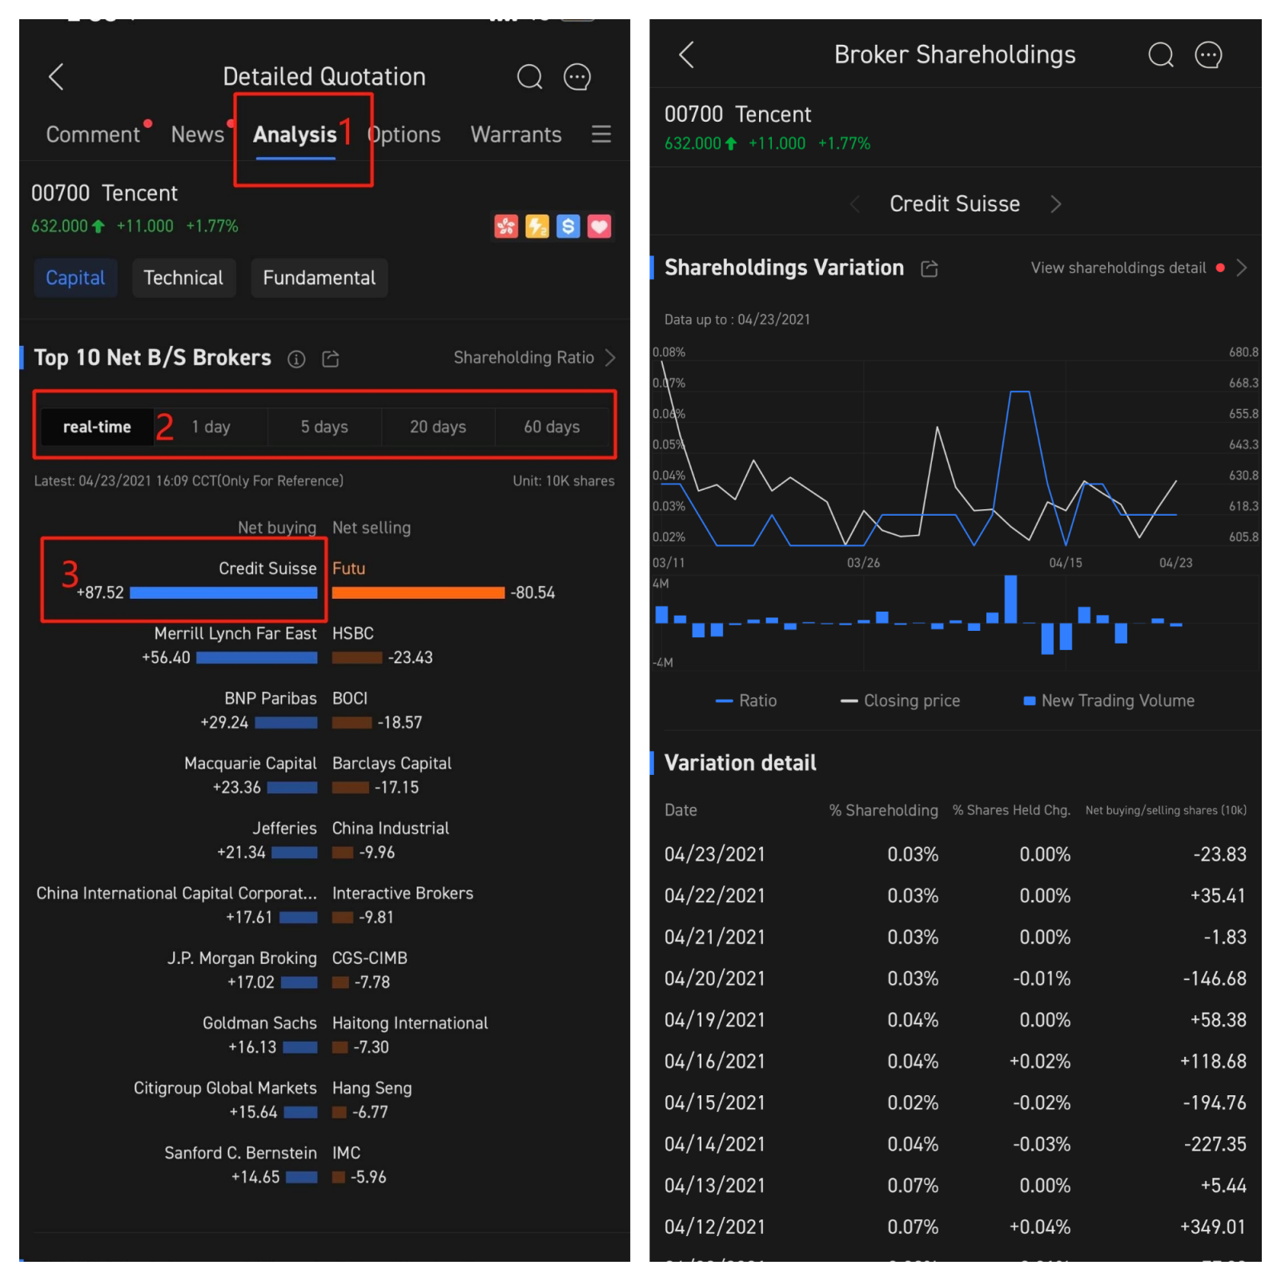This screenshot has width=1281, height=1281.
Task: Select the Analysis tab
Action: tap(295, 135)
